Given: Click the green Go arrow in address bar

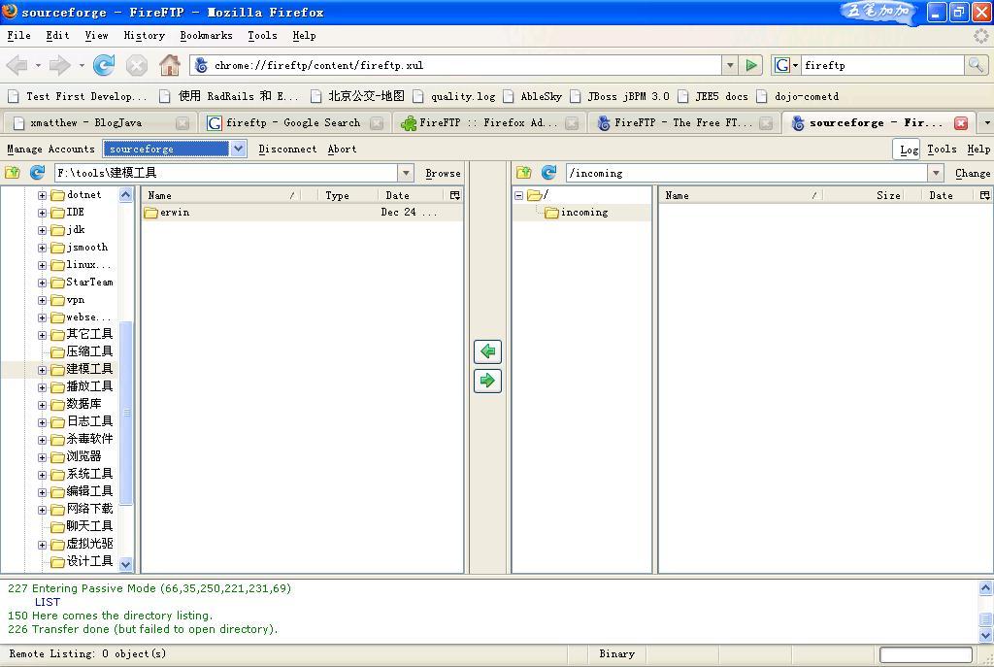Looking at the screenshot, I should (751, 65).
